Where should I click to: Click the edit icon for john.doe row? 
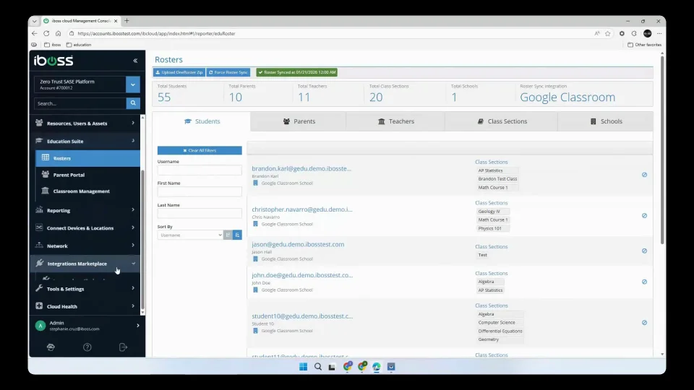click(644, 282)
